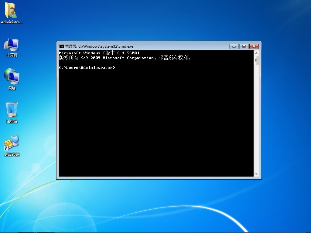Click the C:\Users\Administrator> prompt line
The image size is (311, 233).
[87, 68]
